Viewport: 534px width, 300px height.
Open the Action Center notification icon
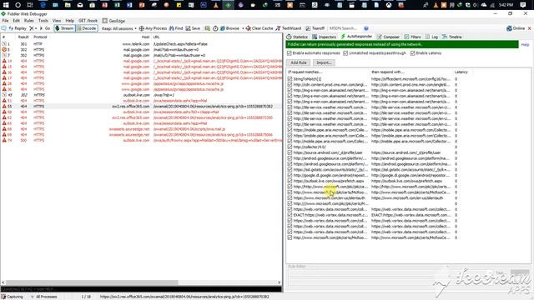(523, 5)
